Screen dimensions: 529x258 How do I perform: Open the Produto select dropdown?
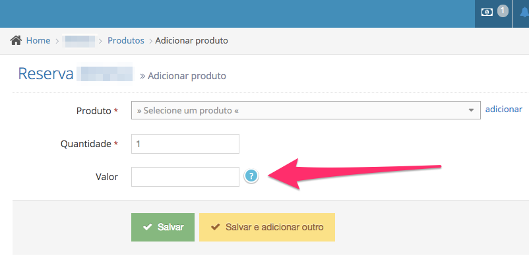tap(305, 110)
